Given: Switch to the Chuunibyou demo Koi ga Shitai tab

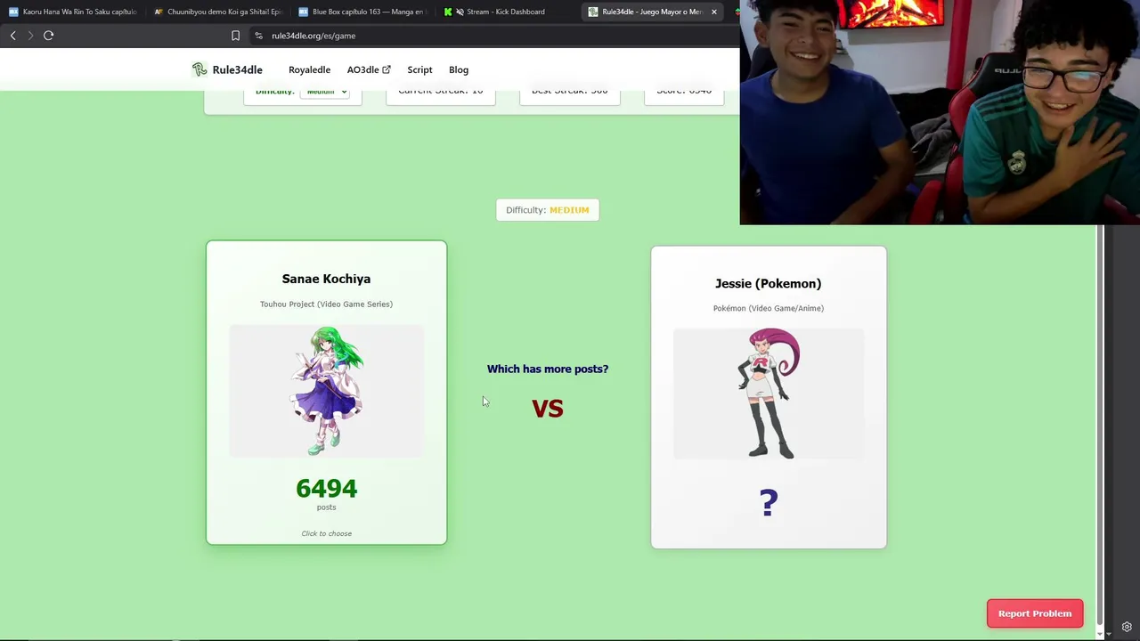Looking at the screenshot, I should click(x=218, y=12).
